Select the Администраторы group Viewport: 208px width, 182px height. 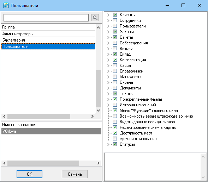48,34
